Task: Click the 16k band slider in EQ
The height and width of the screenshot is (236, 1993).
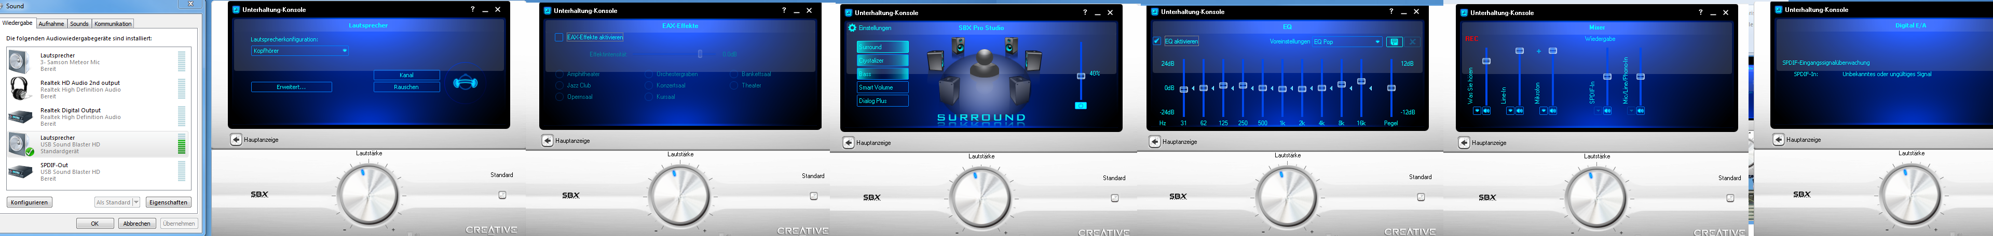Action: coord(1361,82)
